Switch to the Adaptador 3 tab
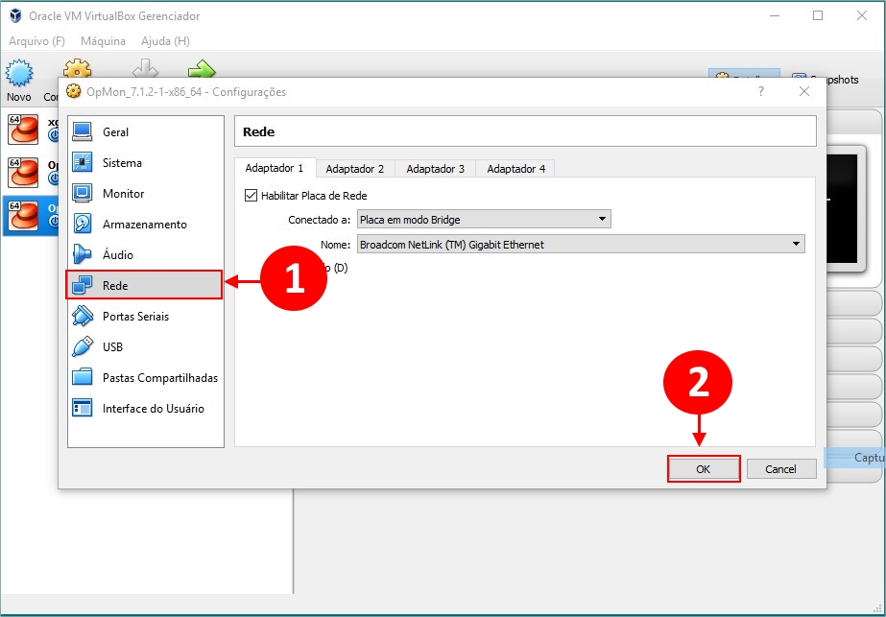Viewport: 886px width, 617px height. pyautogui.click(x=435, y=169)
